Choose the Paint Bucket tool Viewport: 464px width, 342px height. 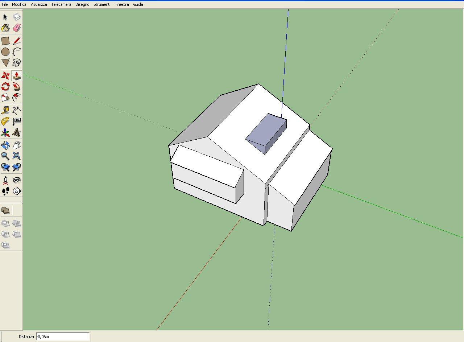click(5, 28)
